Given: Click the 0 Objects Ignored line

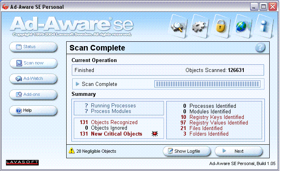Looking at the screenshot, I should pyautogui.click(x=106, y=128).
